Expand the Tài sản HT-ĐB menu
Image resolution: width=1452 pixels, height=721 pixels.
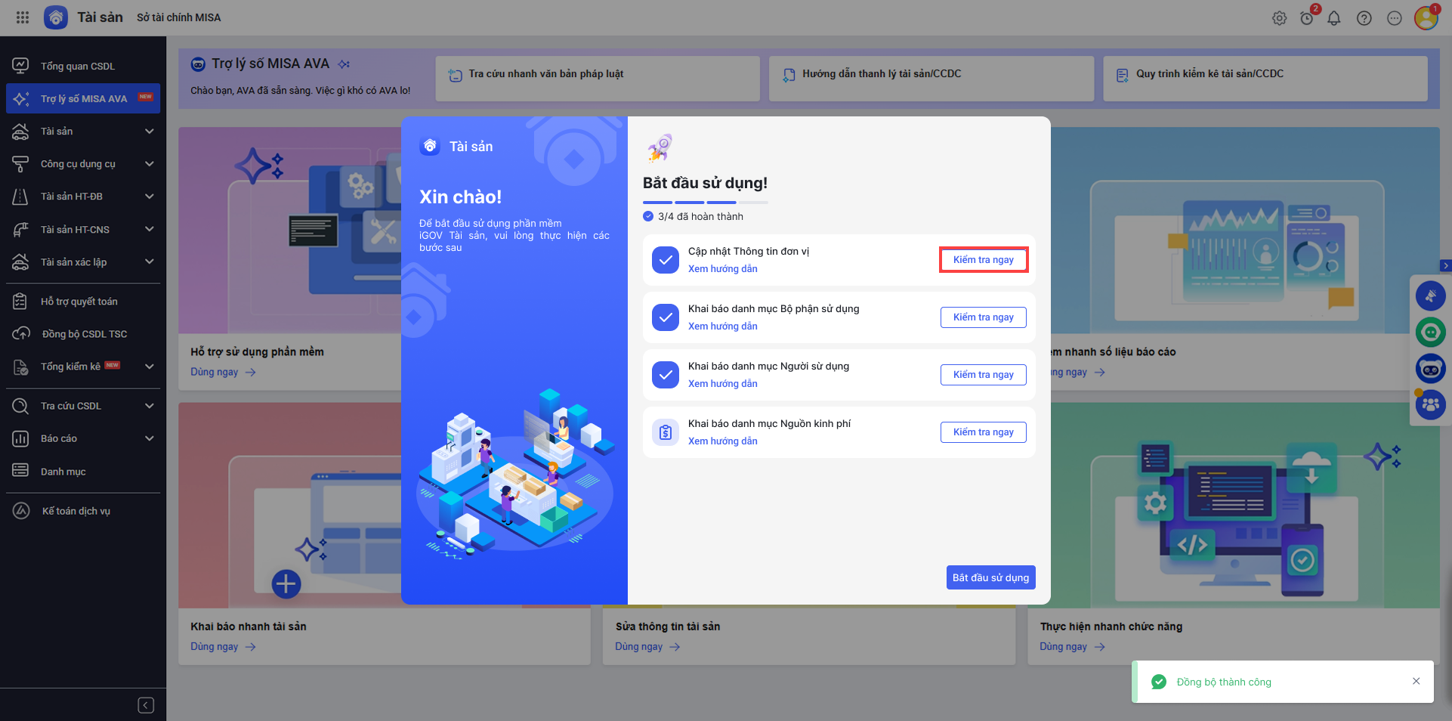tap(150, 196)
